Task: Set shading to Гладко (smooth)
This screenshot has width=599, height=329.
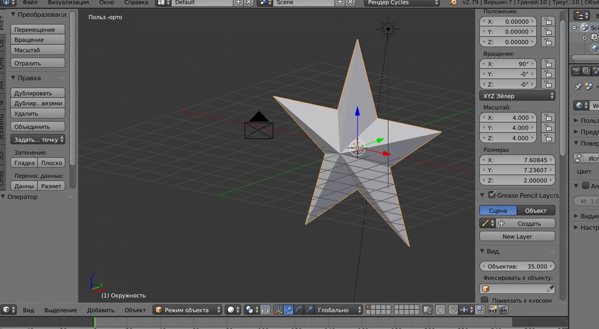Action: coord(24,163)
